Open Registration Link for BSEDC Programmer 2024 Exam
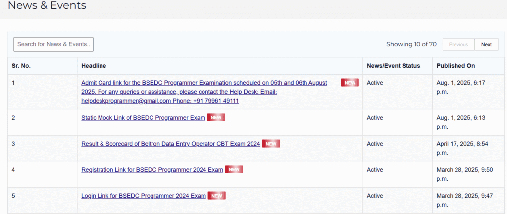 [x=152, y=170]
